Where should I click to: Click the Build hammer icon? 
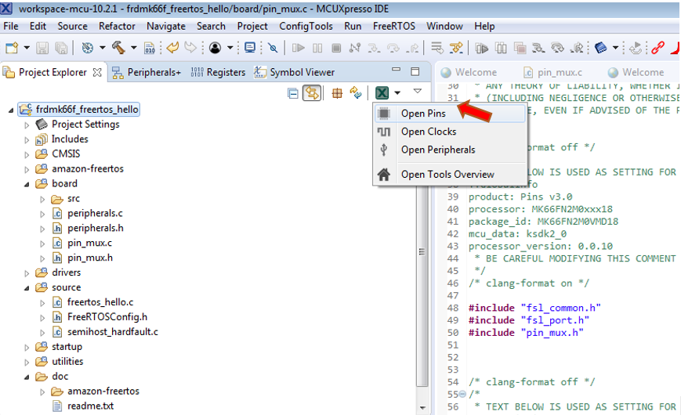[118, 47]
